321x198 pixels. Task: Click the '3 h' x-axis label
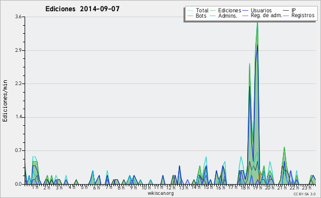pos(59,188)
